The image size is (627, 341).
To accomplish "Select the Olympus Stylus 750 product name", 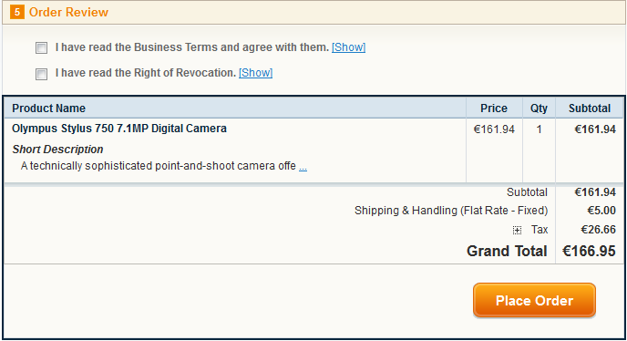I will (119, 129).
